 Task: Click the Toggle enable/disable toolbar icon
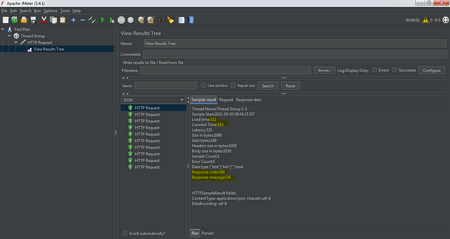[x=92, y=20]
